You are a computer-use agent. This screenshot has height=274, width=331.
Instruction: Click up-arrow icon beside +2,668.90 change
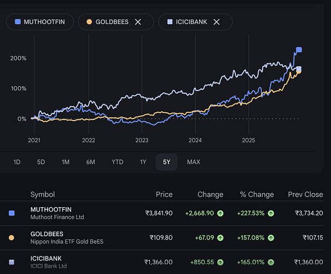tap(220, 213)
